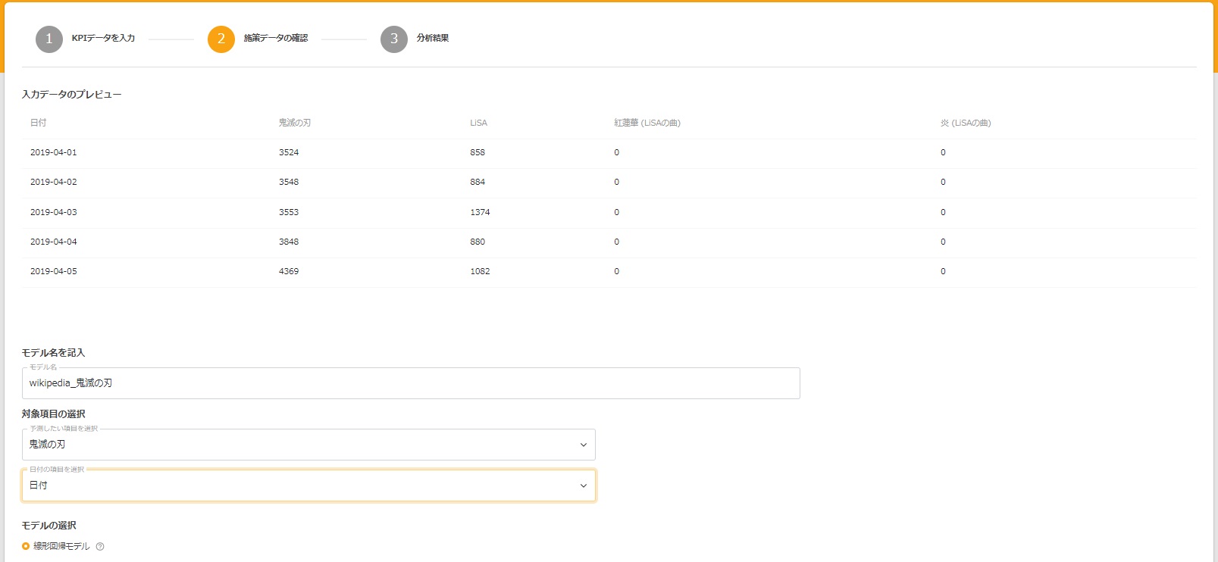Click step 2 orange circle icon

click(221, 39)
